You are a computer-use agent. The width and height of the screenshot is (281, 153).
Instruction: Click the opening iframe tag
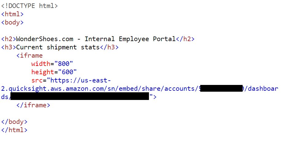[29, 56]
